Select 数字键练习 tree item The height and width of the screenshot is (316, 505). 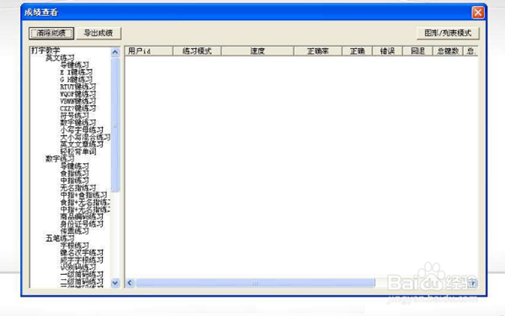coord(78,123)
